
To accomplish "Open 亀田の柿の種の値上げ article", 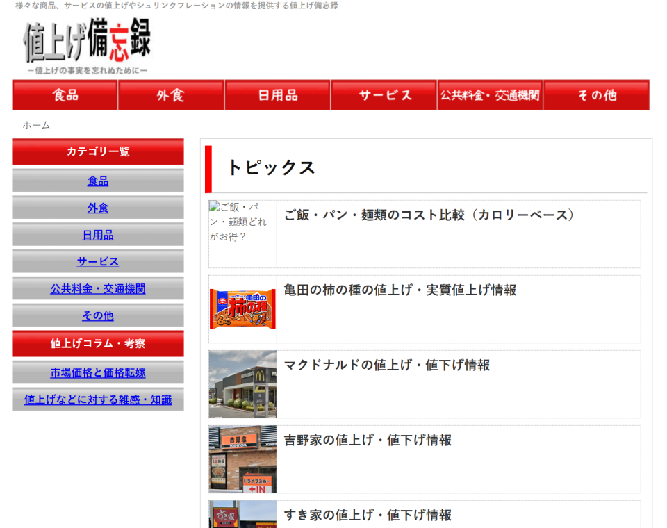I will (x=400, y=290).
